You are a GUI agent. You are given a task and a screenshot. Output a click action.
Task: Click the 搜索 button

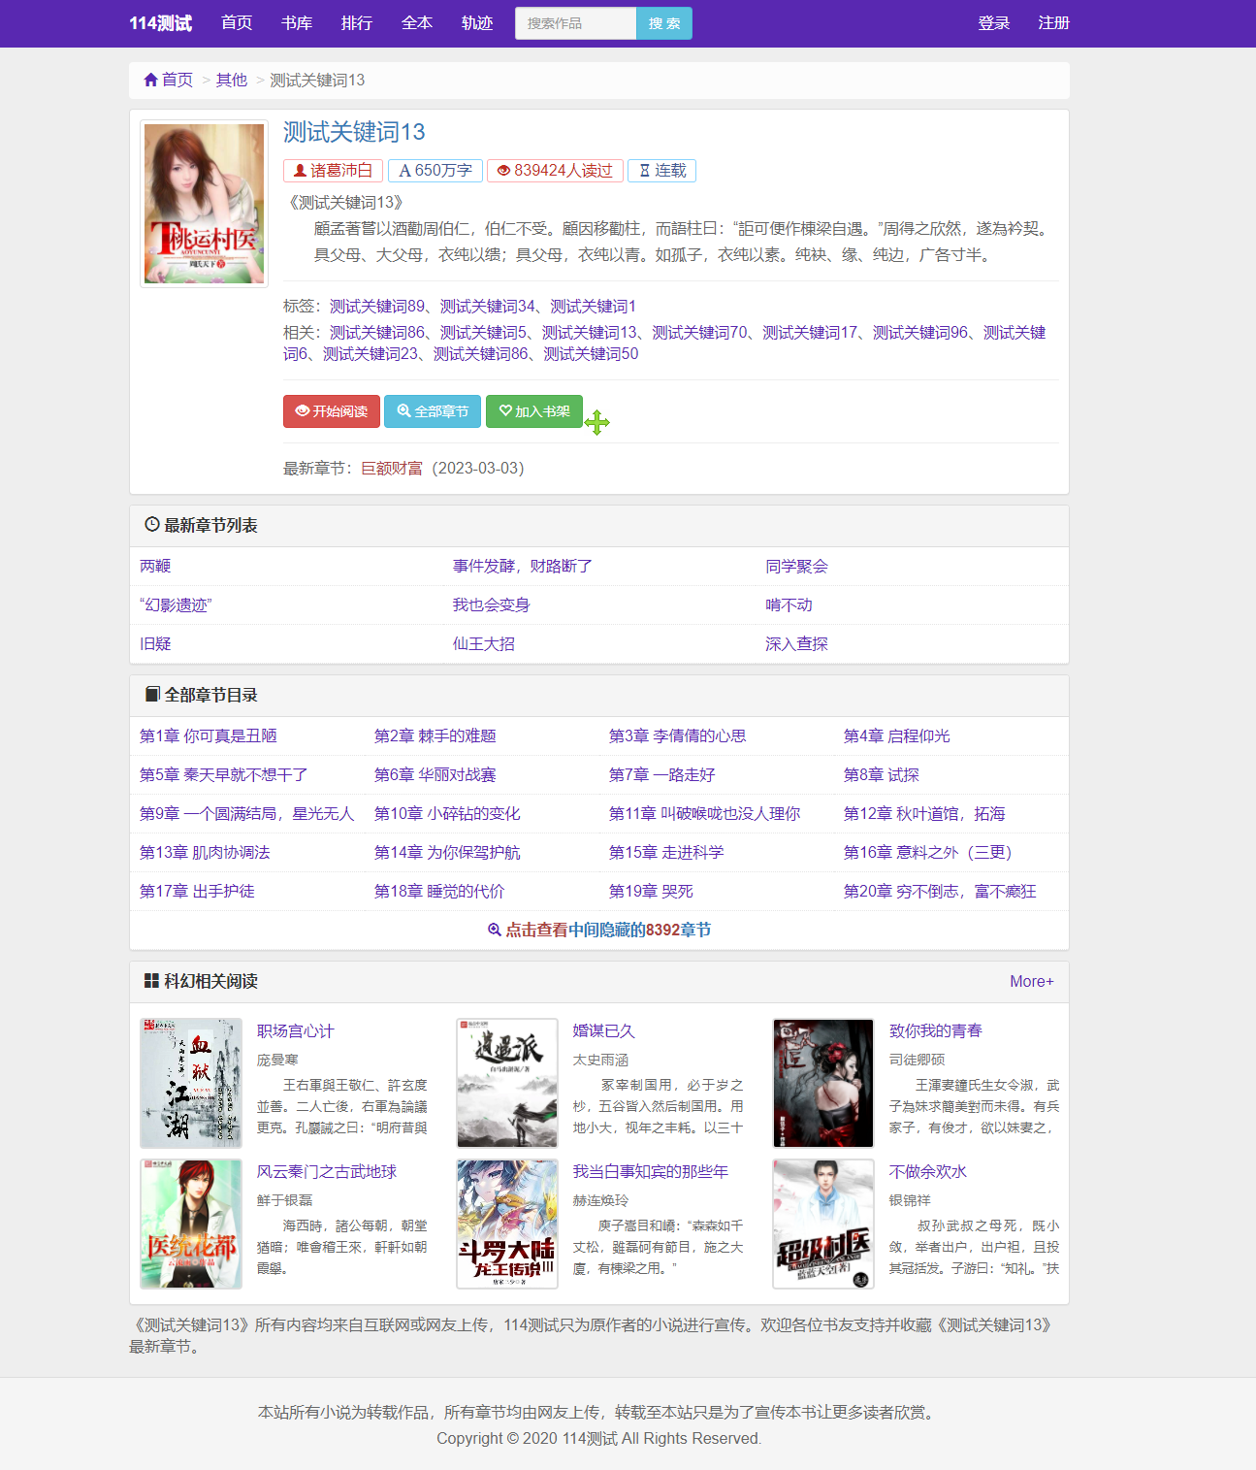click(x=664, y=23)
